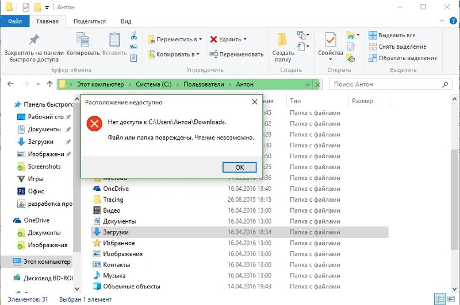
Task: Click OK in the error dialog
Action: click(239, 167)
